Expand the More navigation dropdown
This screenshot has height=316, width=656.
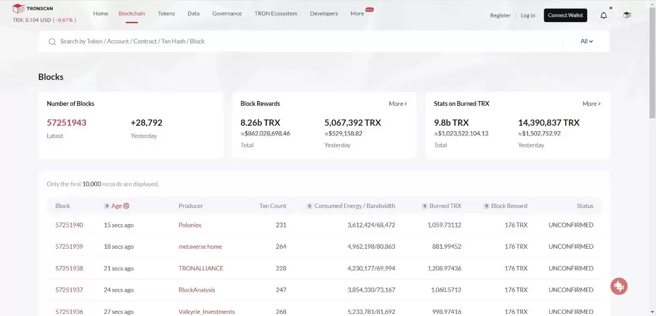click(356, 13)
